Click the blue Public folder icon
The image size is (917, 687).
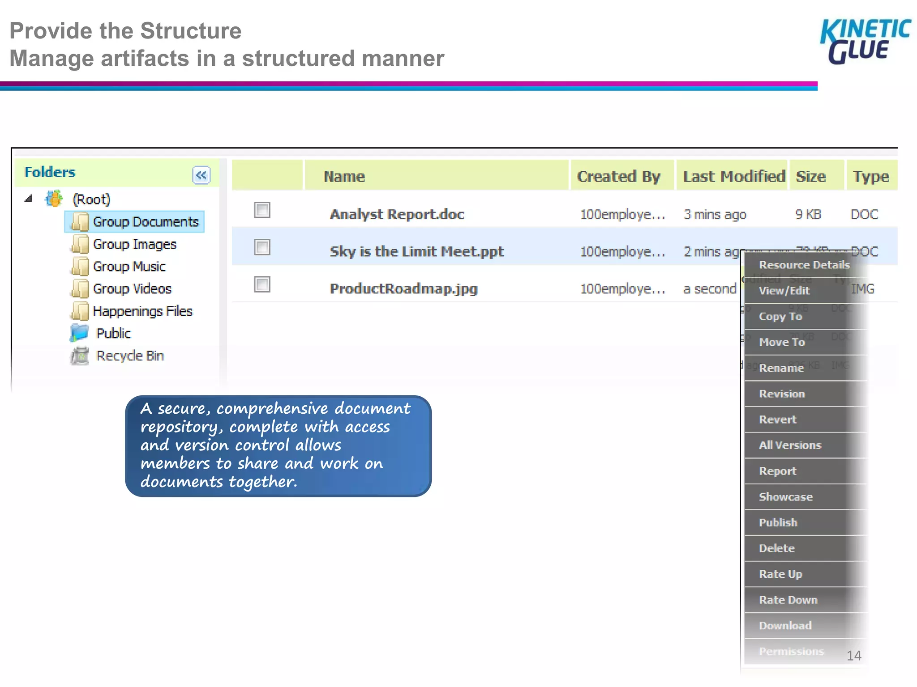point(80,333)
